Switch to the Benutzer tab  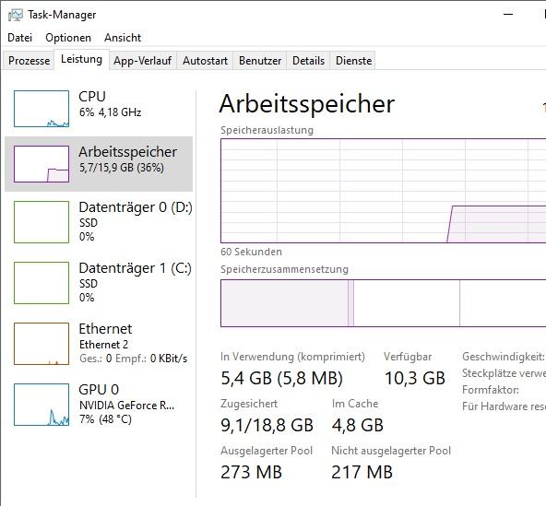point(260,61)
